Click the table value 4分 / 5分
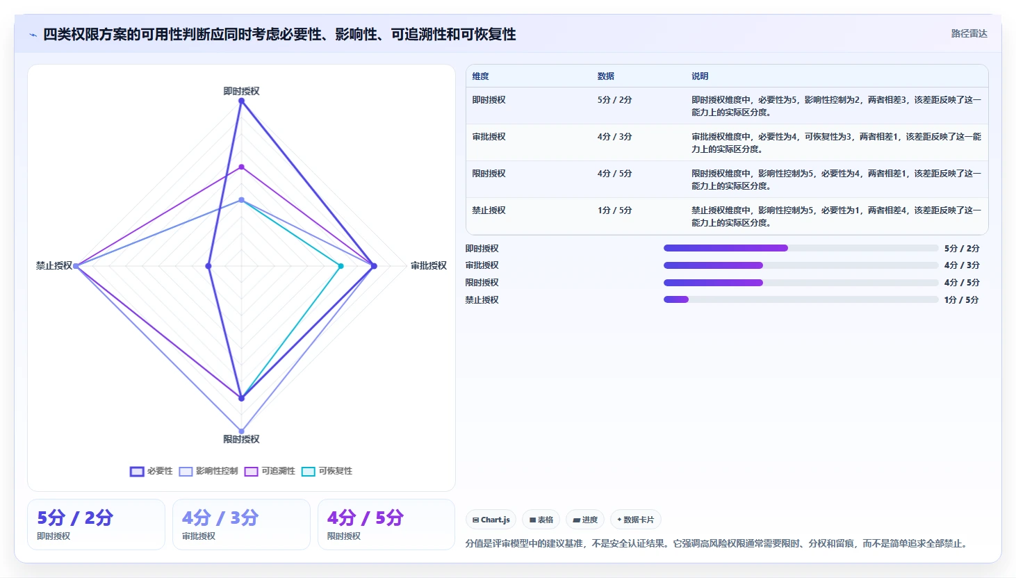Viewport: 1016px width, 578px height. 614,174
